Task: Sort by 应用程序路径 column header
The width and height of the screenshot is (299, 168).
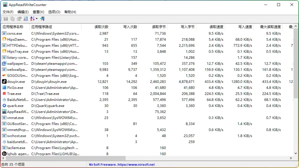Action: (55, 27)
